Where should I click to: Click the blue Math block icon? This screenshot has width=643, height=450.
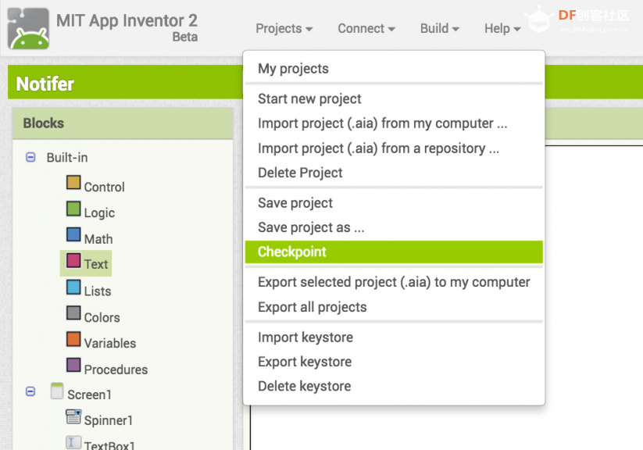point(73,234)
